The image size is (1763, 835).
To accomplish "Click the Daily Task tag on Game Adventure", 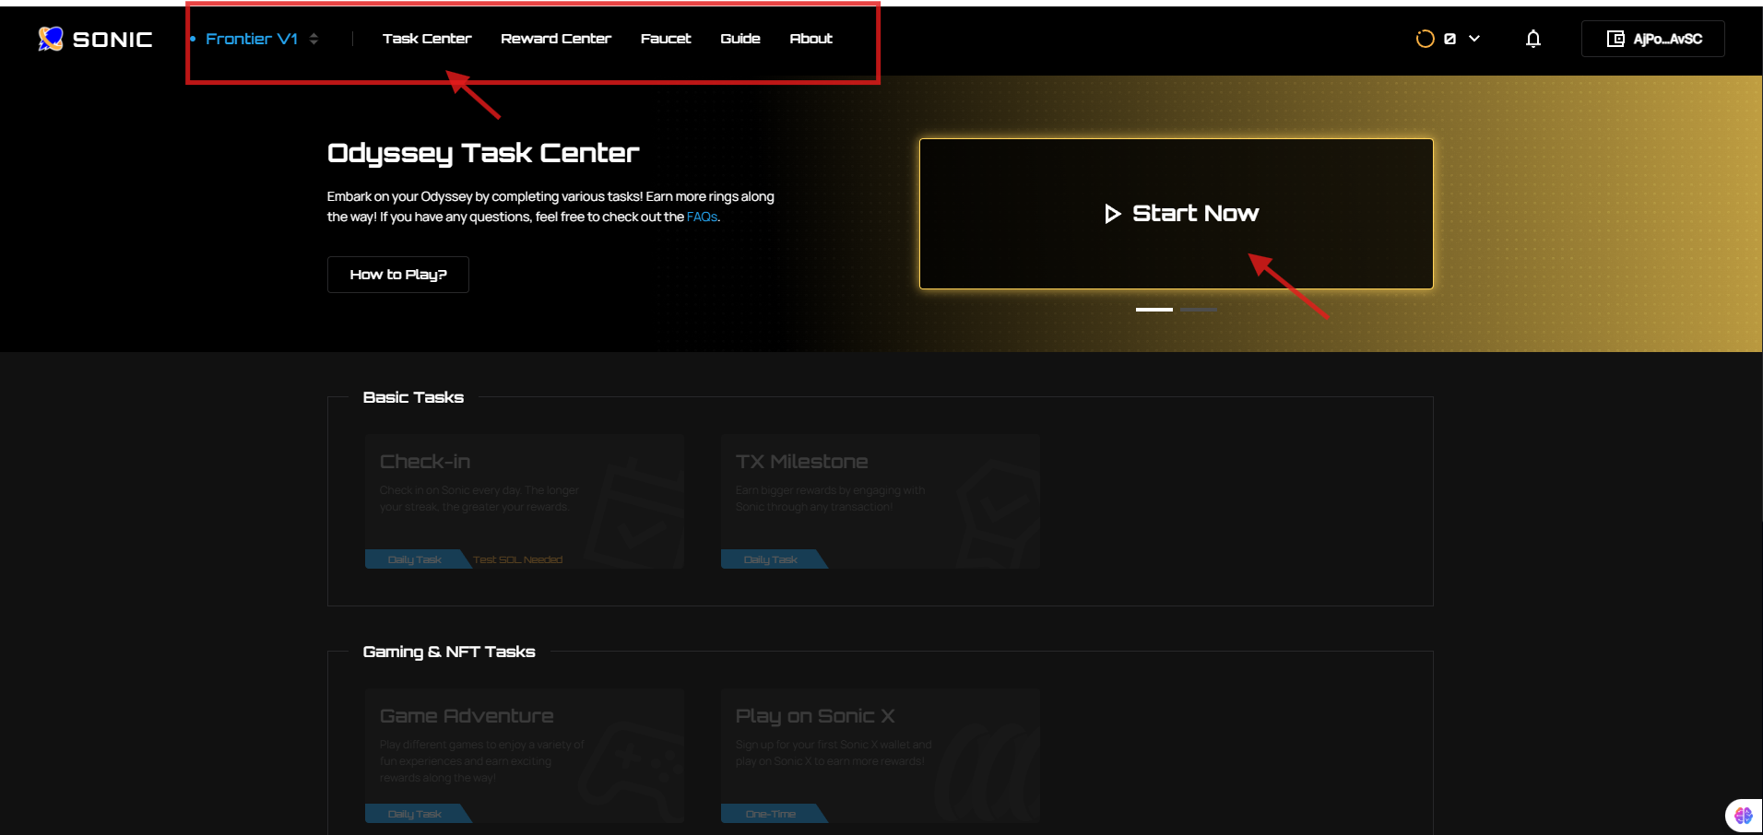I will tap(415, 814).
